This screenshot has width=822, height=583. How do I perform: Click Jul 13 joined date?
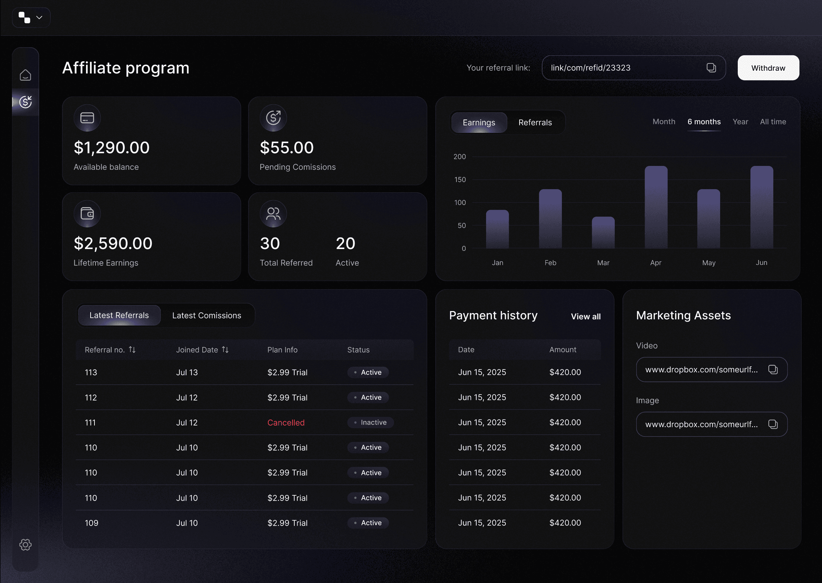[x=187, y=372]
